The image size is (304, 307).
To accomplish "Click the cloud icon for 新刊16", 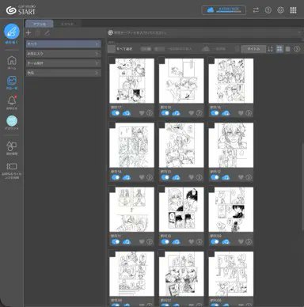I will pos(177,113).
